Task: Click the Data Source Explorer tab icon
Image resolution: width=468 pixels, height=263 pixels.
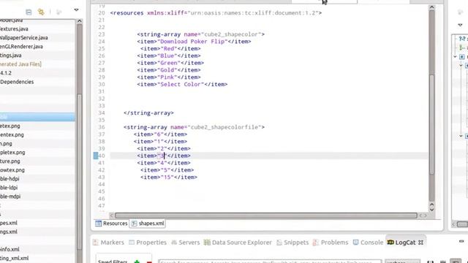Action: [207, 243]
